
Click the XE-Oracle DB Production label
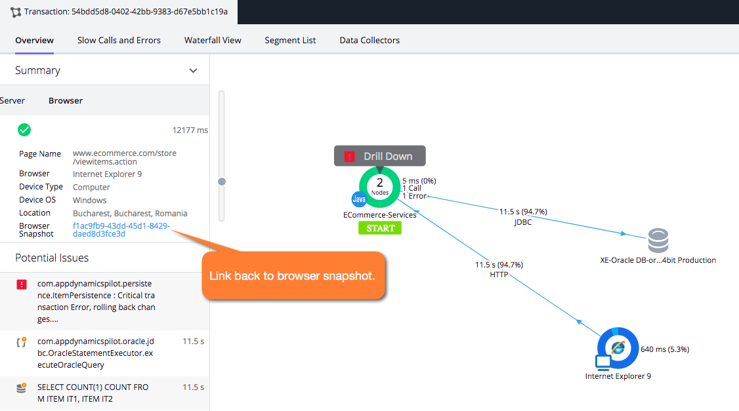[x=658, y=260]
